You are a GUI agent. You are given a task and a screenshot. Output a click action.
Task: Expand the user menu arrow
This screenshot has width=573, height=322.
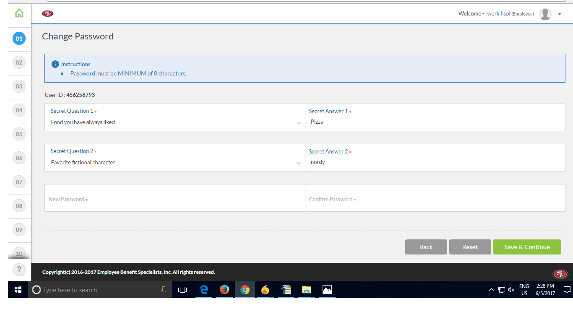560,14
